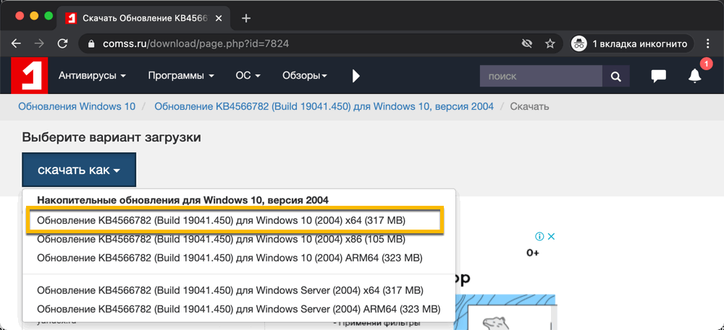Reload the page

[x=62, y=43]
